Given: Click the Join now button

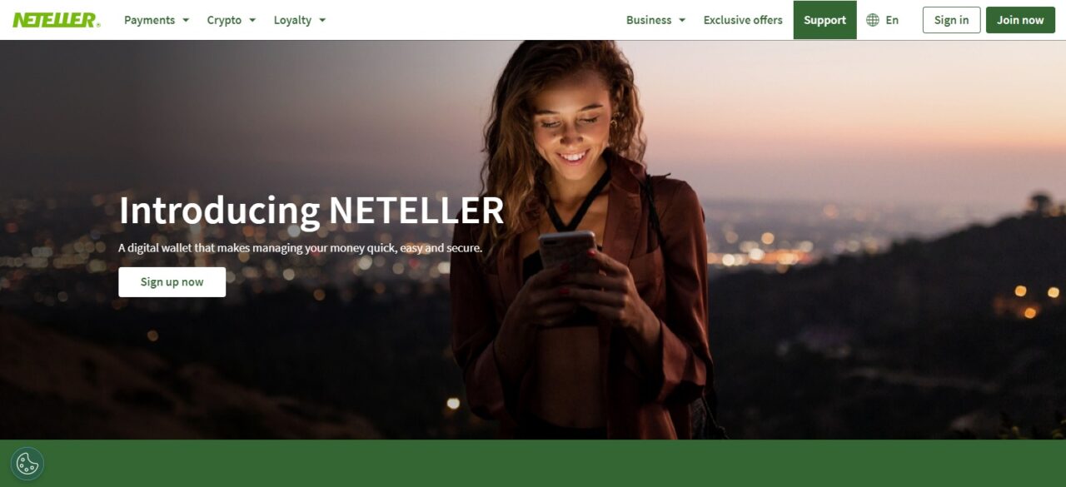Looking at the screenshot, I should (1020, 20).
